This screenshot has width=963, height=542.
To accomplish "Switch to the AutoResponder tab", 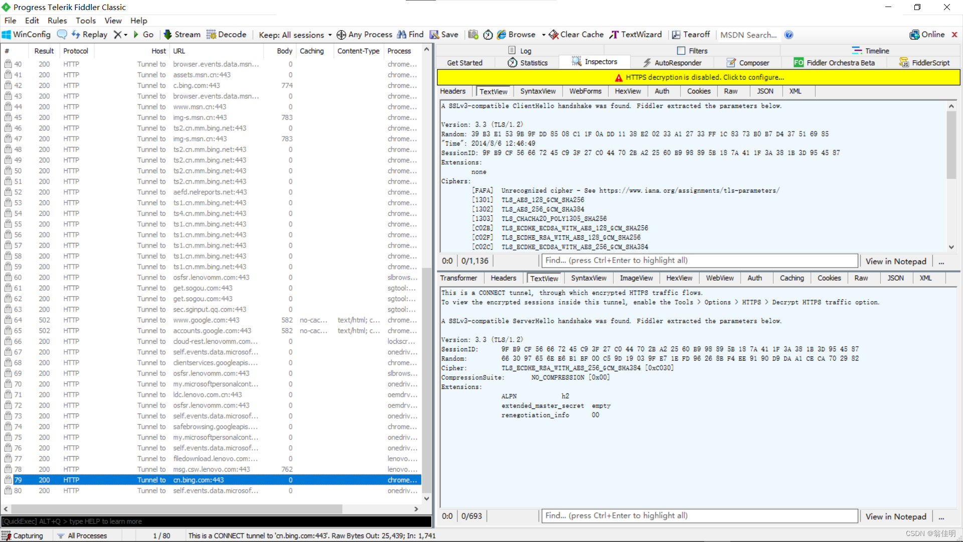I will tap(672, 63).
